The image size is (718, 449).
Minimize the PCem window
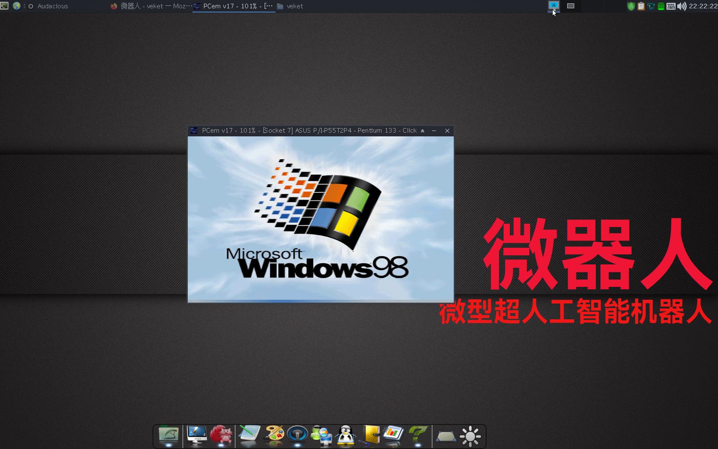coord(434,131)
